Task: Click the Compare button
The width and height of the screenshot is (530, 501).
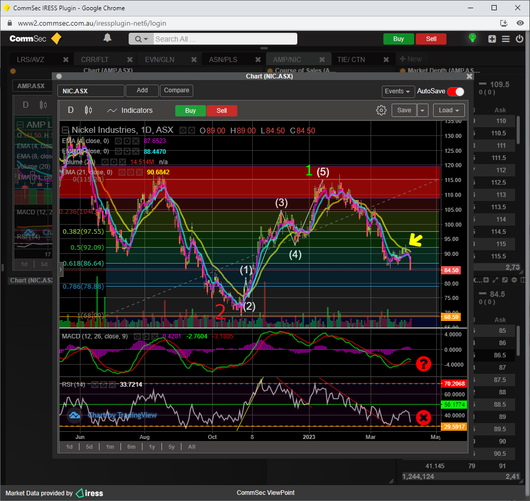Action: pos(176,90)
